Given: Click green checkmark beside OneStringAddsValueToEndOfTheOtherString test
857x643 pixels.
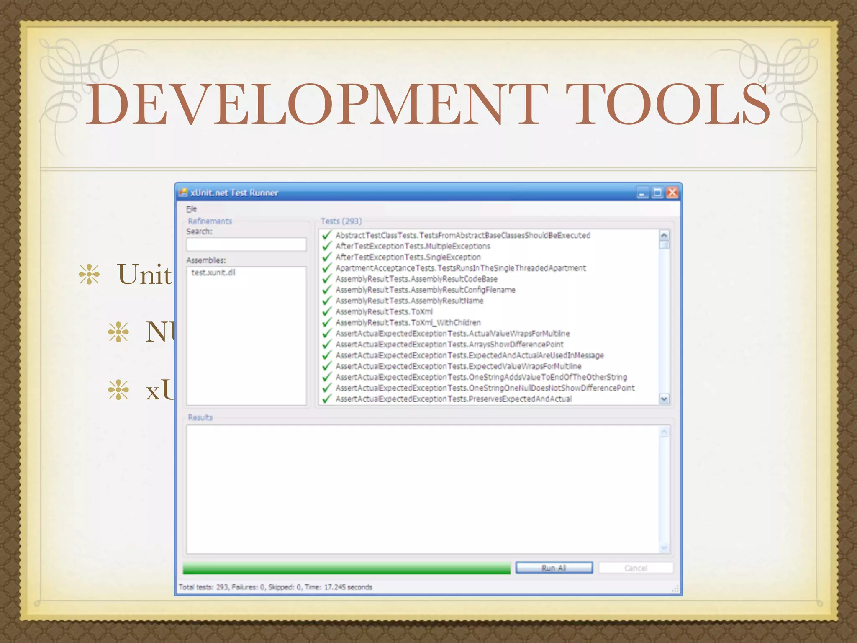Looking at the screenshot, I should (327, 376).
